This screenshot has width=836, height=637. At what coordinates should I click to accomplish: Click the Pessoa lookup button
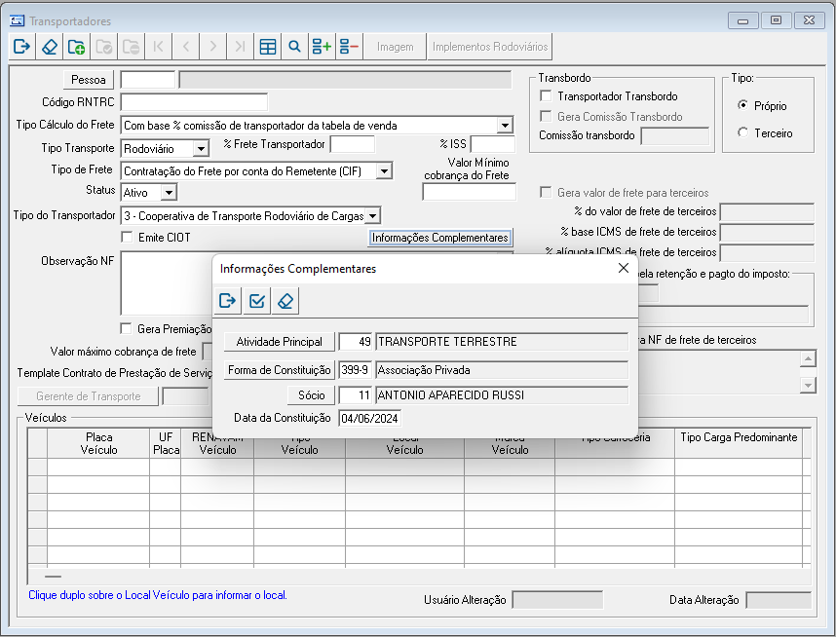pos(89,80)
